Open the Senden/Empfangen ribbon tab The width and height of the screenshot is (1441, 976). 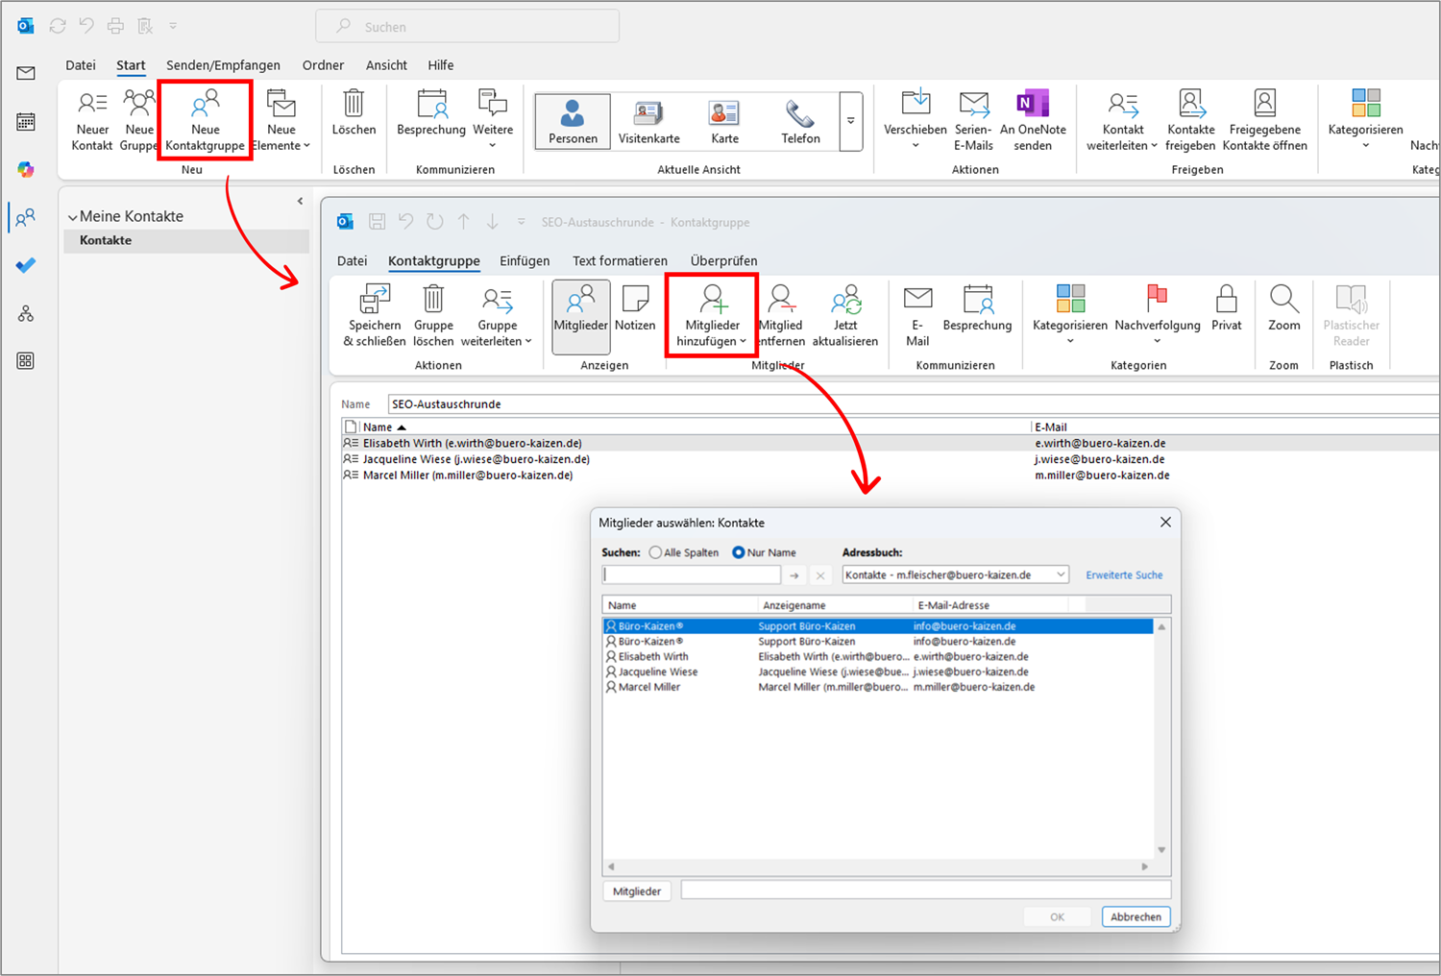[x=223, y=65]
